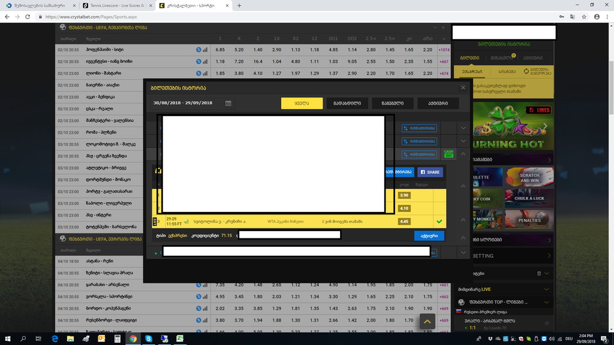614x345 pixels.
Task: Select the ყველა filter tab
Action: (x=302, y=103)
